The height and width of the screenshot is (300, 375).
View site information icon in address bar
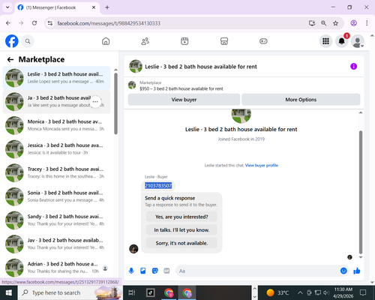(x=50, y=23)
